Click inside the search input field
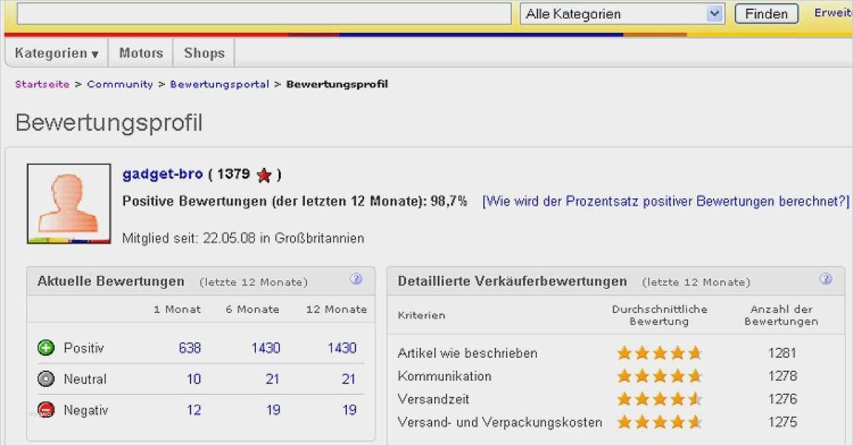This screenshot has height=446, width=853. pyautogui.click(x=263, y=13)
